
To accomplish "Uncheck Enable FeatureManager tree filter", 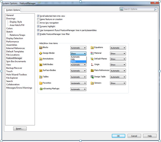I will (x=38, y=34).
